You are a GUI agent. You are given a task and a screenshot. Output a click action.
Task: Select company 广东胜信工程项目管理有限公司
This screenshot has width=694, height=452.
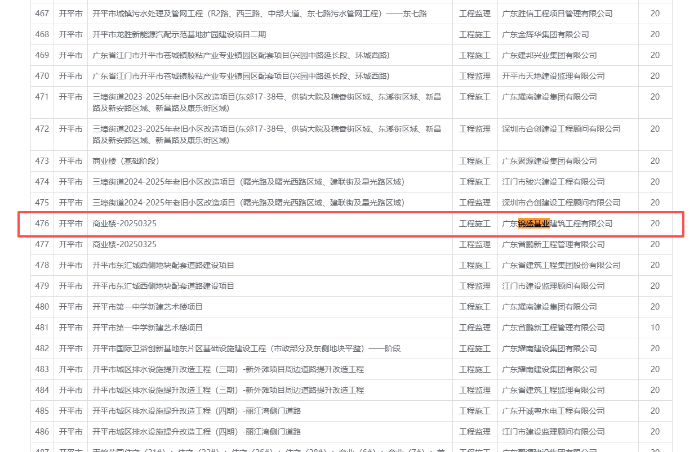pos(557,14)
